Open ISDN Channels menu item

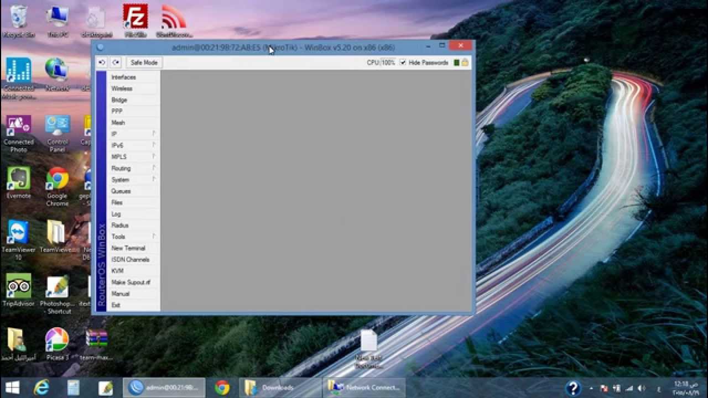133,259
